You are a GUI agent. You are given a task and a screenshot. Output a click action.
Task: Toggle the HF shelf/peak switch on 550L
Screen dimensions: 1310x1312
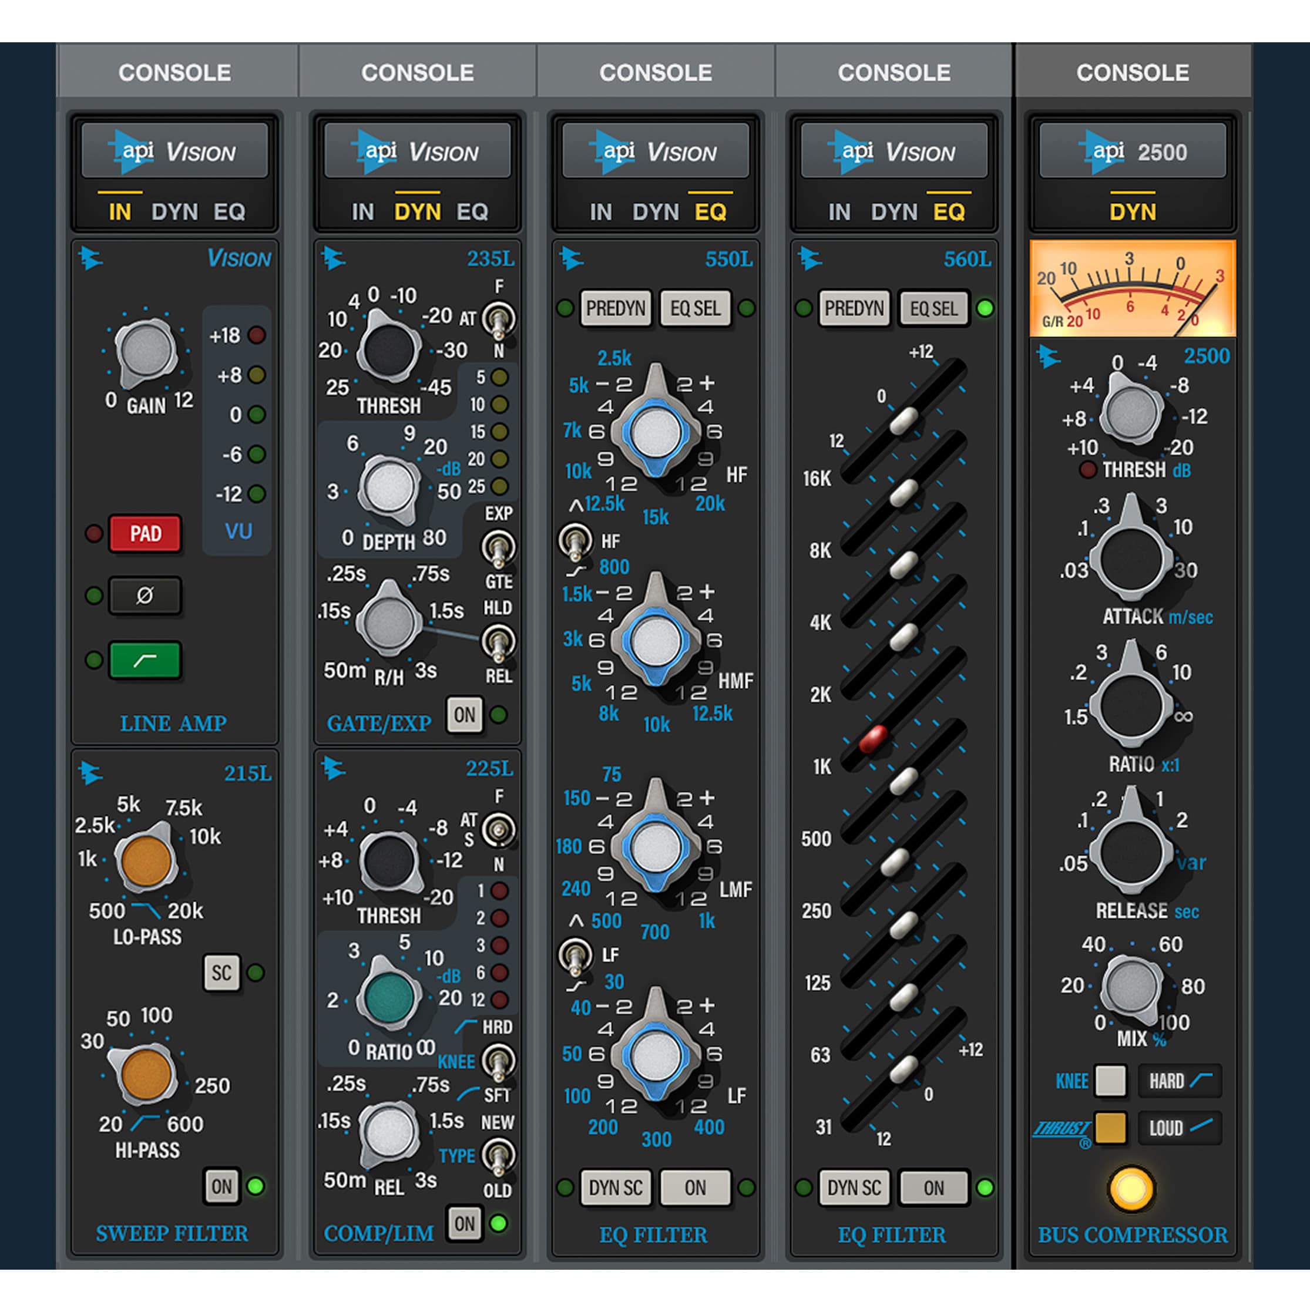(575, 541)
